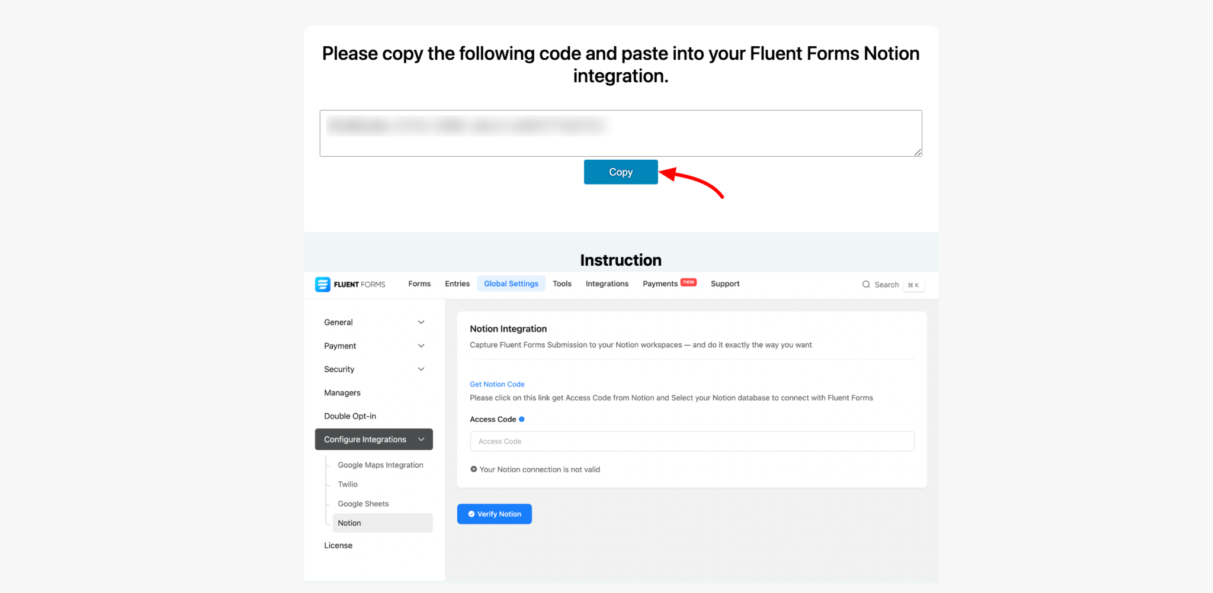Click the Access Code input field

pyautogui.click(x=691, y=441)
